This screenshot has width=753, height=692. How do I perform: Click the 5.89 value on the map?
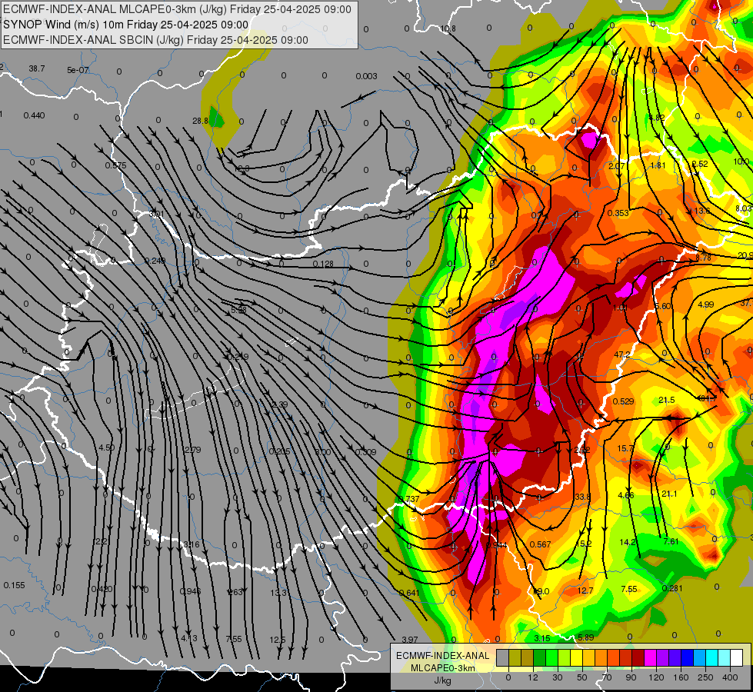tap(586, 637)
